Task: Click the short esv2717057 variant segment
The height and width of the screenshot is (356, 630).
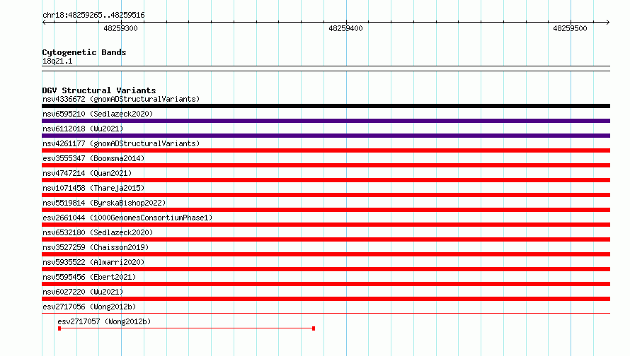Action: tap(186, 328)
